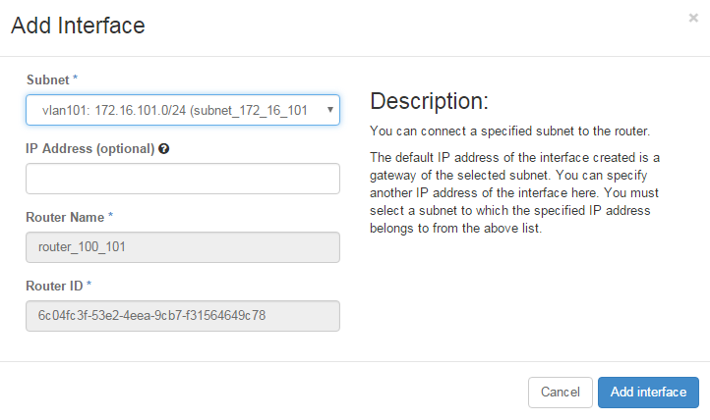Close the Add Interface dialog
Viewport: 710px width, 420px height.
click(693, 18)
